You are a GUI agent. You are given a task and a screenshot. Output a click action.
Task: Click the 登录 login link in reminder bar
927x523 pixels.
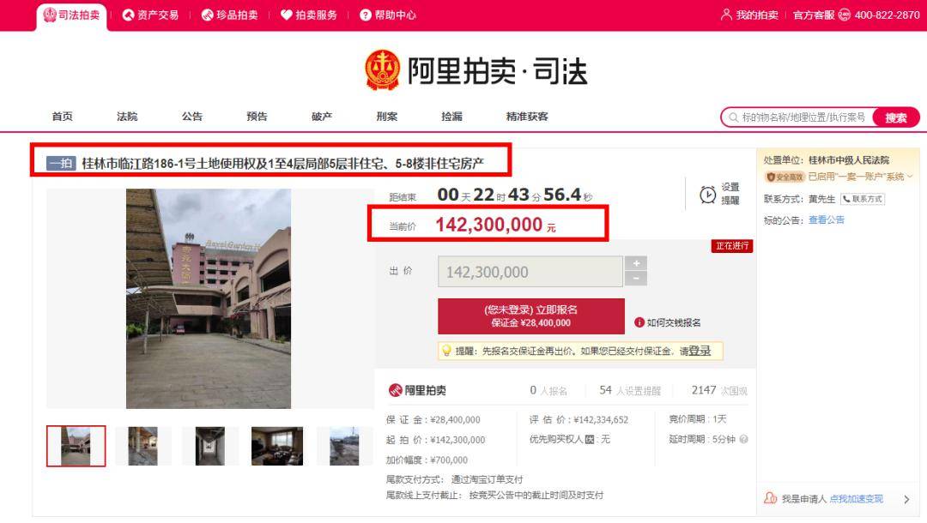click(700, 351)
